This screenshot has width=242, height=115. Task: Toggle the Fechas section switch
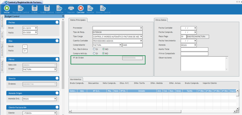click(57, 23)
